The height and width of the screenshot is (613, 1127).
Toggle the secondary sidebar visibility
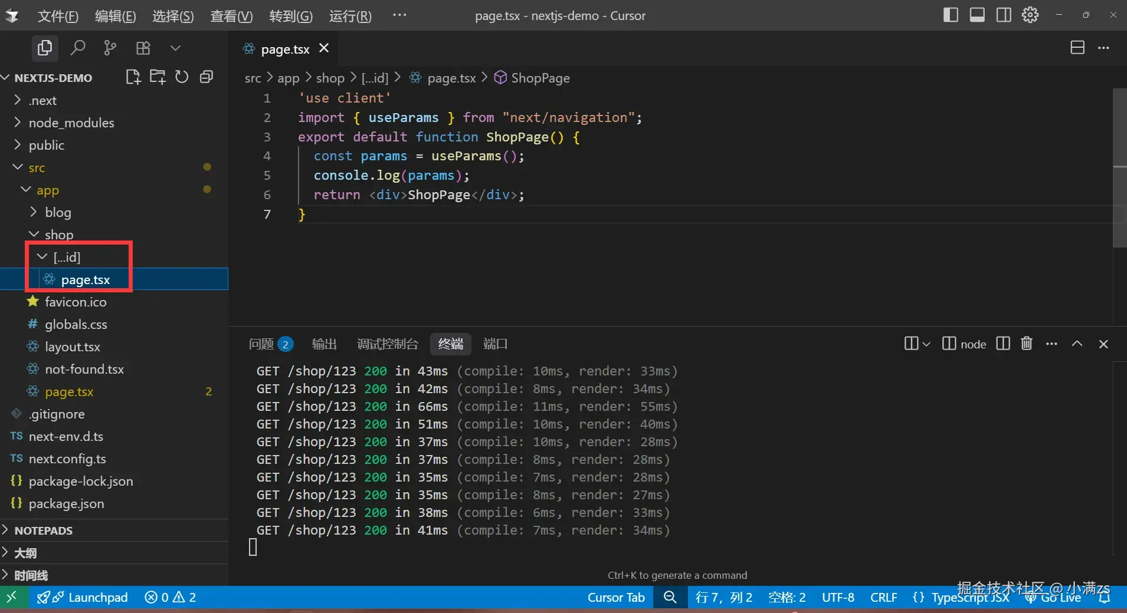click(x=1004, y=15)
